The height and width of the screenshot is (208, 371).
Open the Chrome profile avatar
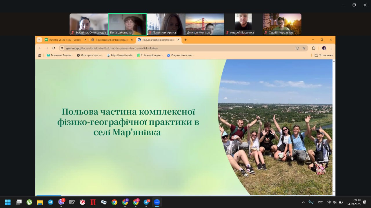(324, 48)
